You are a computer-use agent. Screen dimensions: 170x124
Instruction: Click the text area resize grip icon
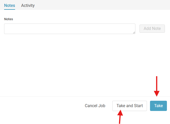[134, 33]
